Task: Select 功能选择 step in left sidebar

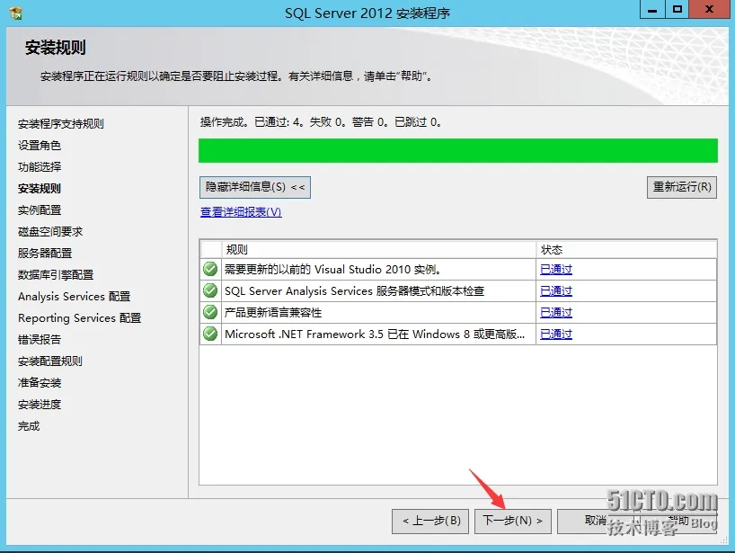Action: pyautogui.click(x=40, y=167)
